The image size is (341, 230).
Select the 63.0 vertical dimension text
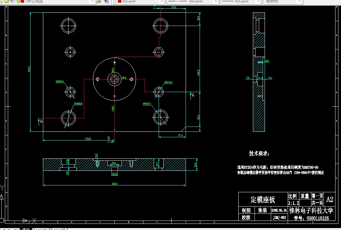point(198,117)
